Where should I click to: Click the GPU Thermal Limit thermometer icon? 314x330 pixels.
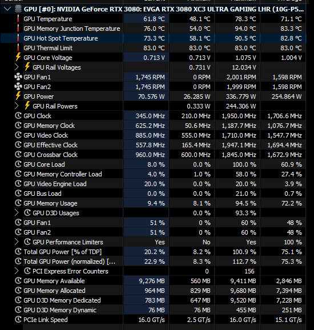tap(18, 48)
